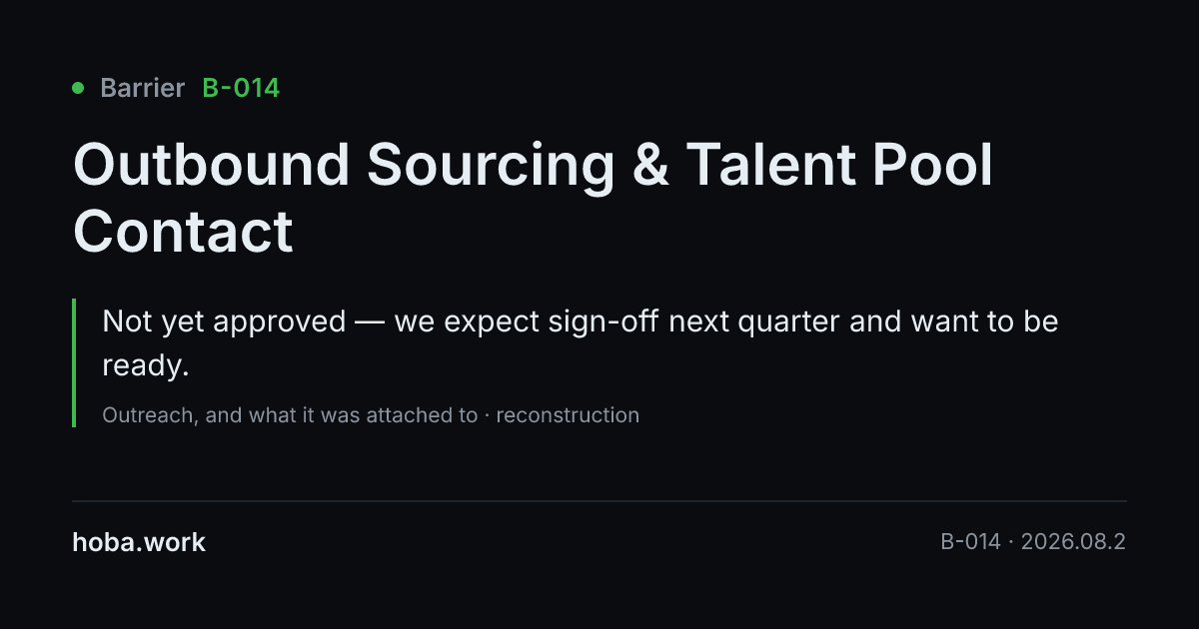
Task: Select the Not yet approved quote text
Action: (580, 342)
